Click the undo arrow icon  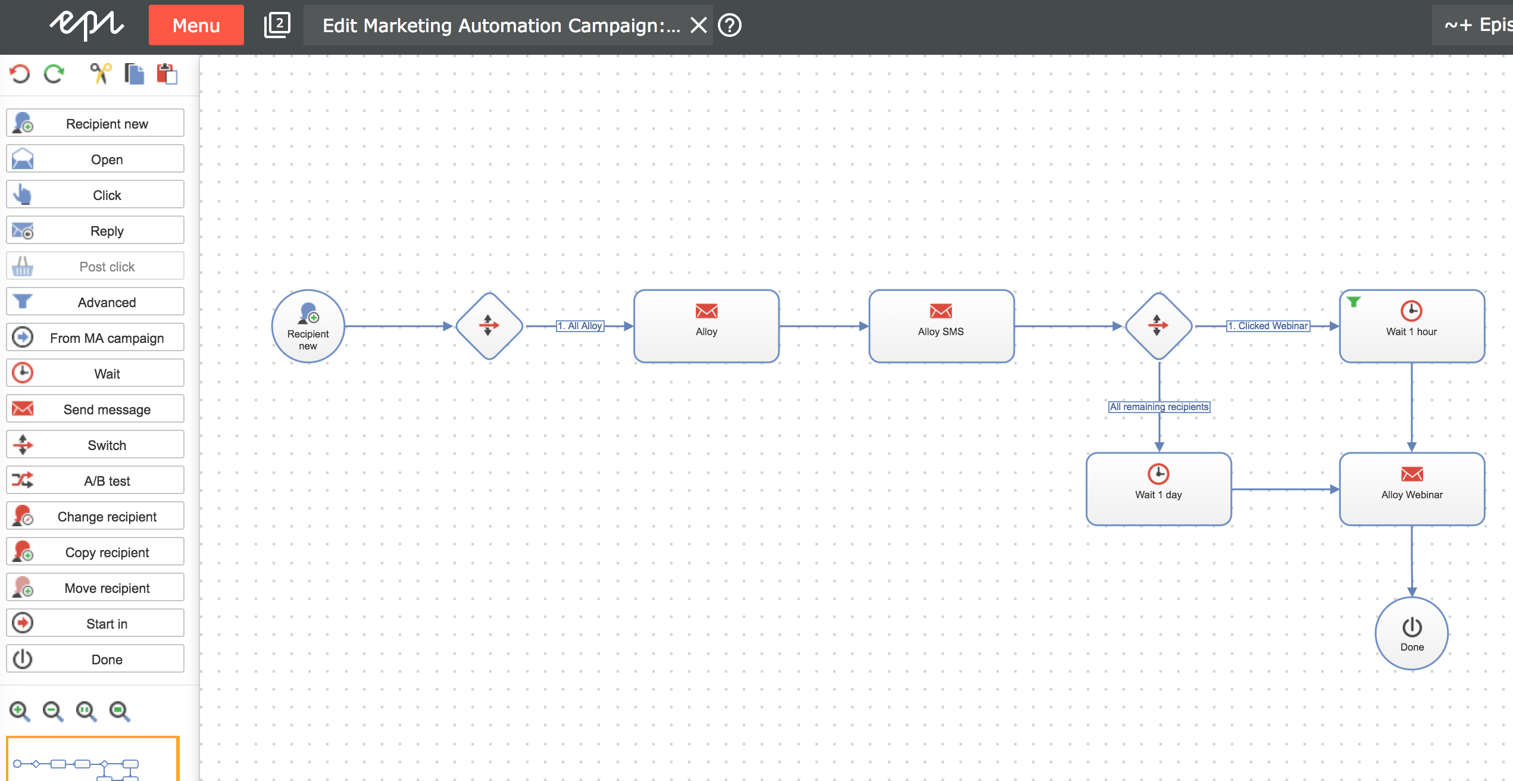(x=20, y=74)
